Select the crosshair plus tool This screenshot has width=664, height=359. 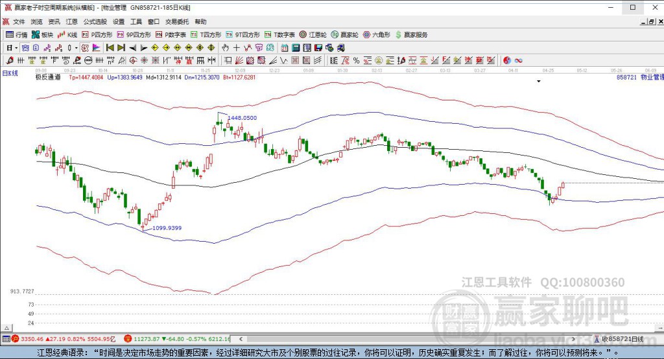pos(236,48)
